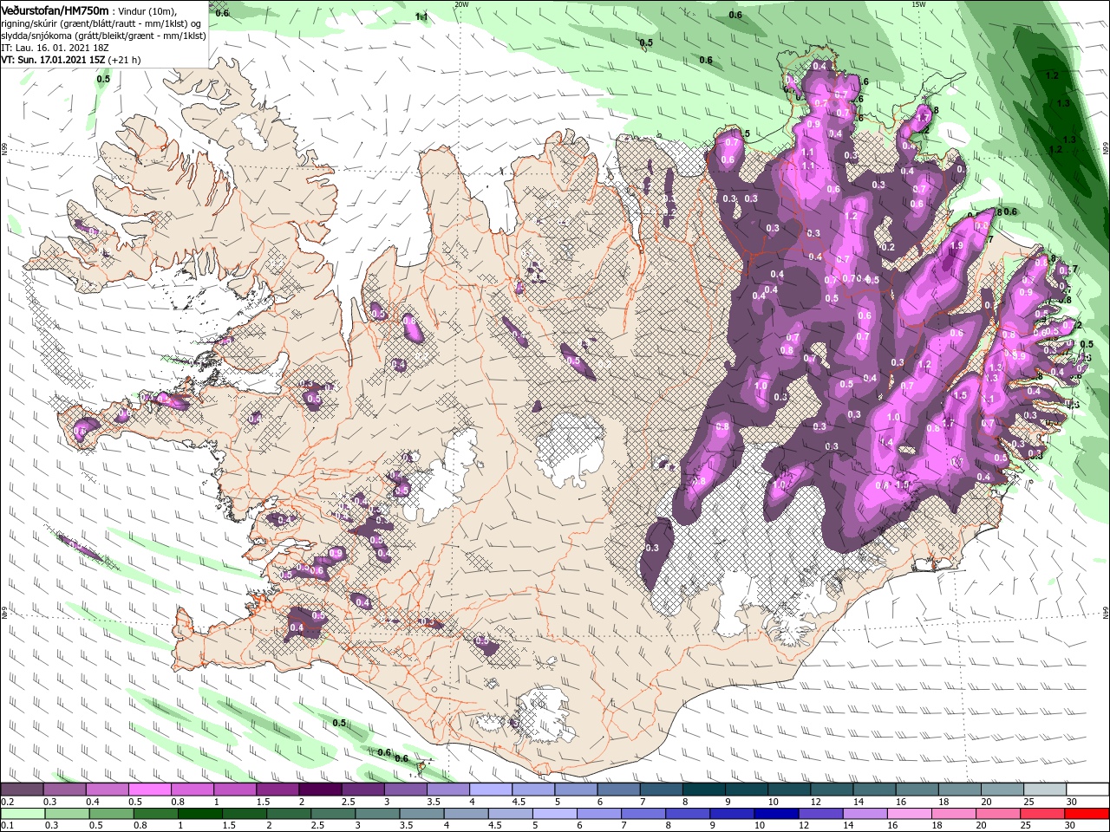Pick the purple 12 swatch in lower legend
The width and height of the screenshot is (1110, 832).
click(821, 814)
